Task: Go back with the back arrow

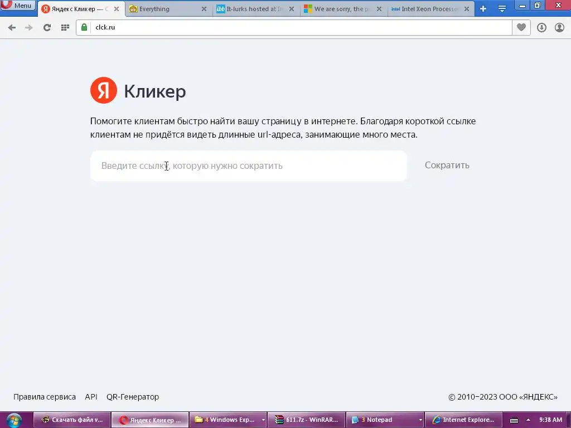Action: (x=12, y=28)
